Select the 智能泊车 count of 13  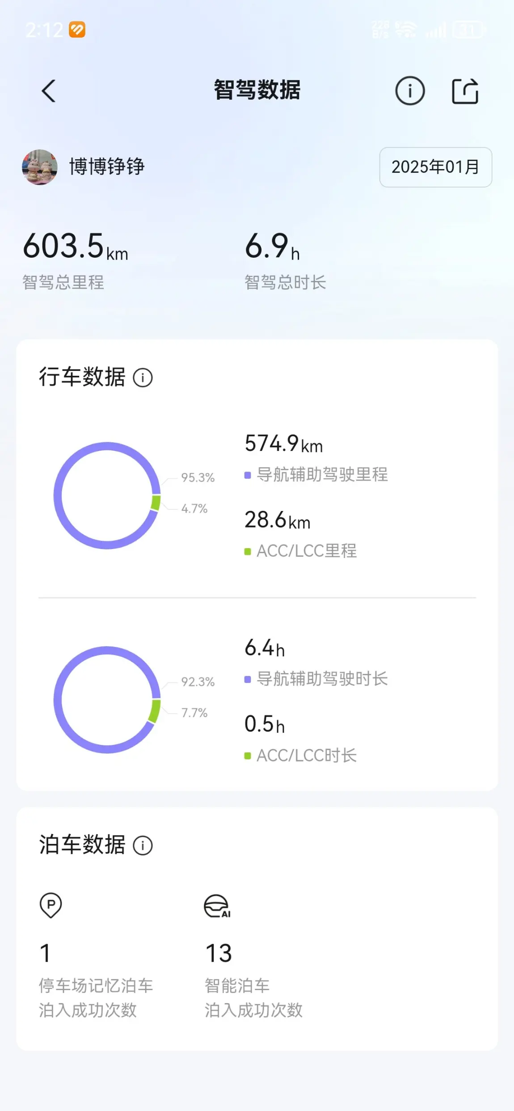pyautogui.click(x=219, y=953)
